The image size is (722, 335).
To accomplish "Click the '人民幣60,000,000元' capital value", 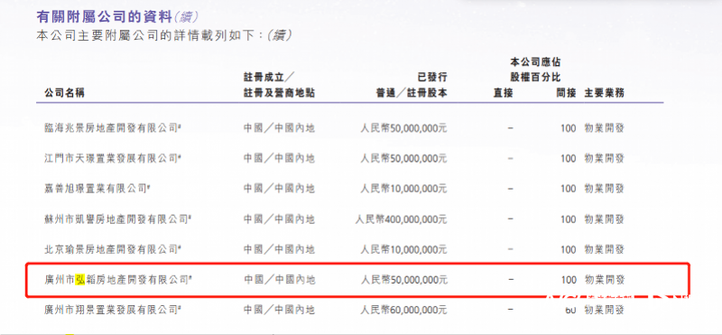I will pos(403,310).
